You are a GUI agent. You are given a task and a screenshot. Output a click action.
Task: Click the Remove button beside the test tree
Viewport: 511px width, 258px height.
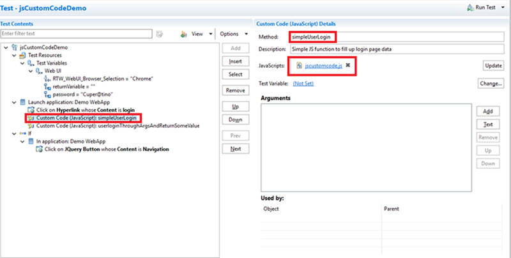[235, 90]
